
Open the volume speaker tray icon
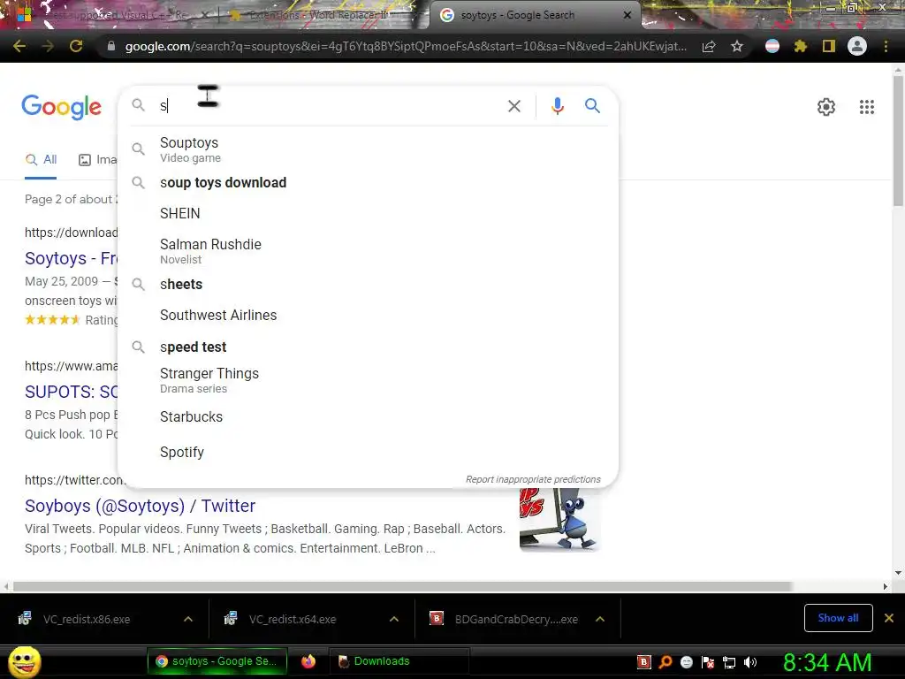pyautogui.click(x=750, y=662)
